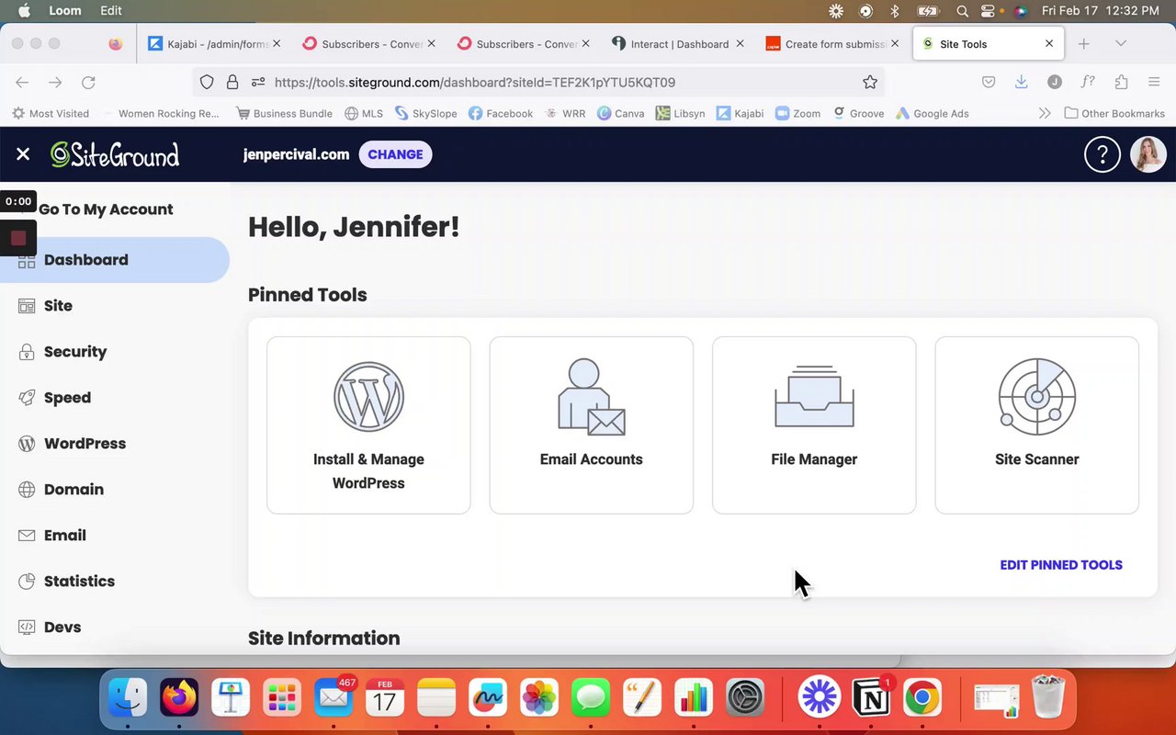Close Site Tools with the header X icon
Viewport: 1176px width, 735px height.
tap(23, 154)
